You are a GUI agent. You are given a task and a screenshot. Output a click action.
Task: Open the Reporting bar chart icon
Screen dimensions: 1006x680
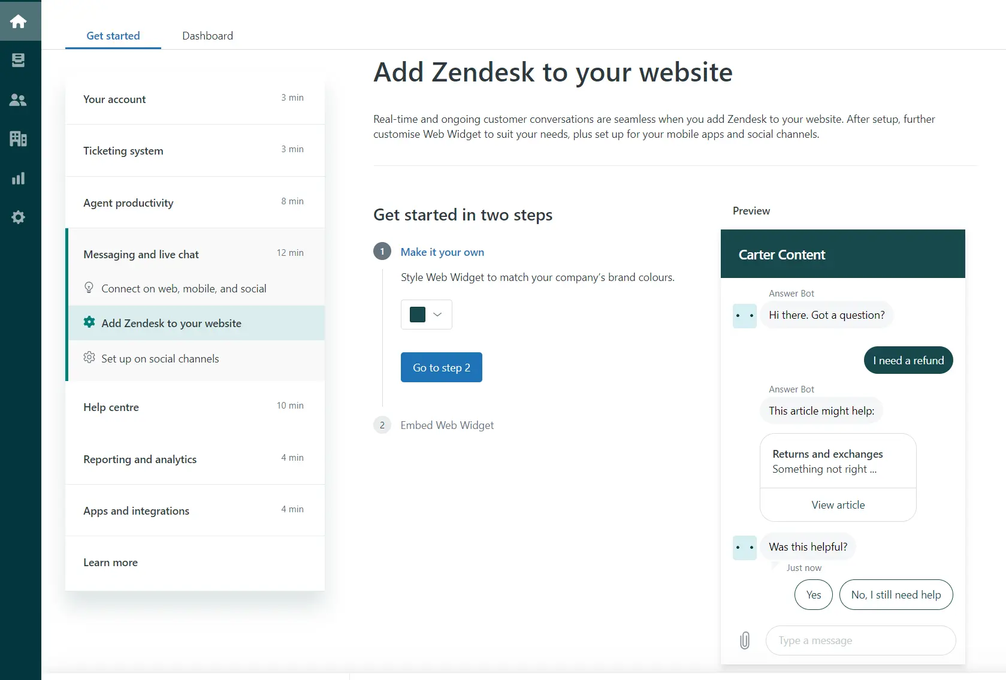click(x=19, y=179)
